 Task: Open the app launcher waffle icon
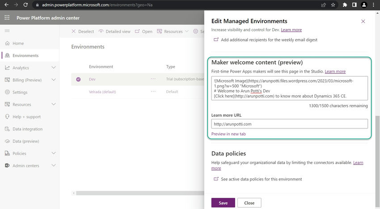7,18
